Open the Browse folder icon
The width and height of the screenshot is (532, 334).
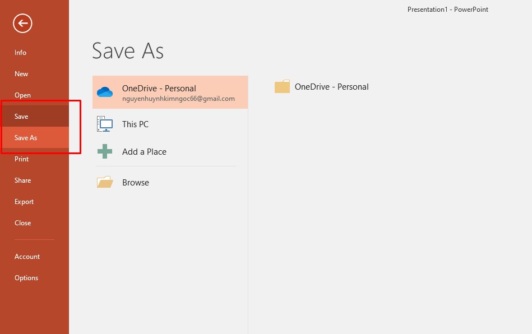coord(104,182)
